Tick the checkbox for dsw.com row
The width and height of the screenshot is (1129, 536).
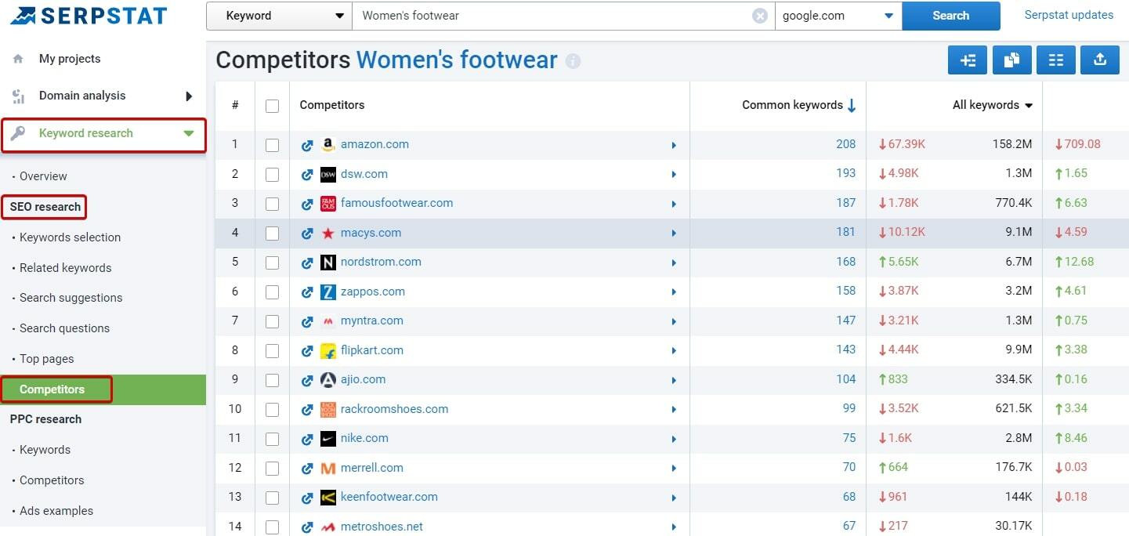pyautogui.click(x=272, y=174)
